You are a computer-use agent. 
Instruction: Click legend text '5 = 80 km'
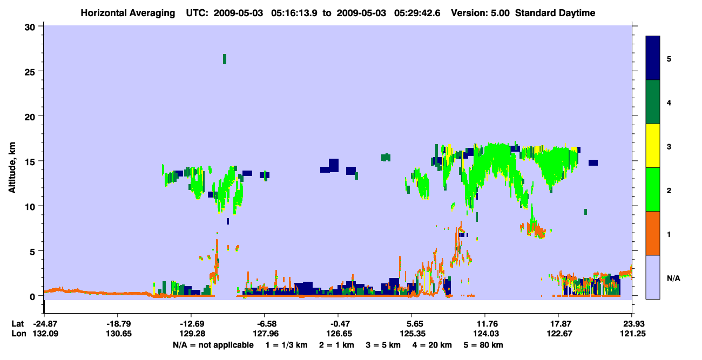click(x=483, y=345)
